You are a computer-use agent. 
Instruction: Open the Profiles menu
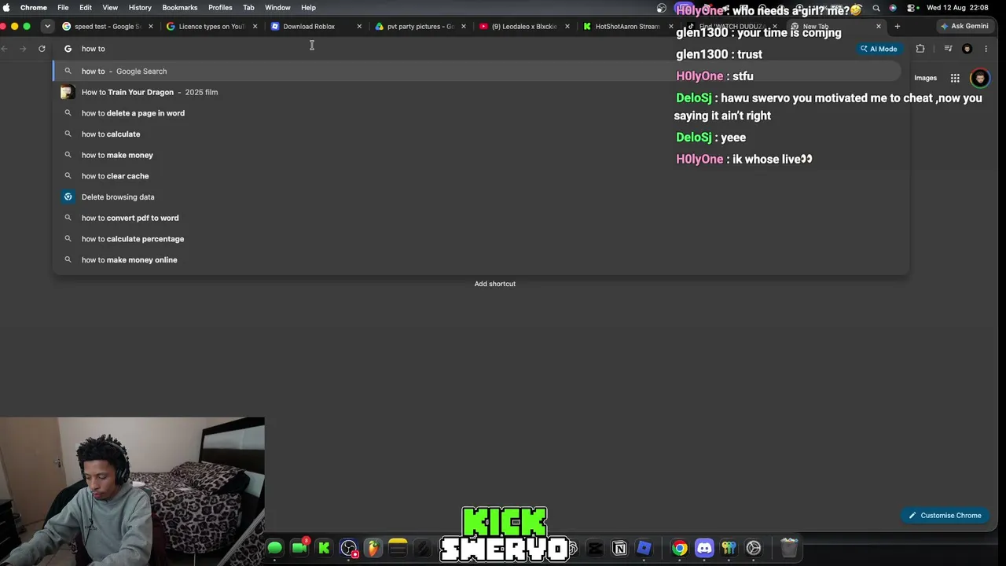(220, 8)
